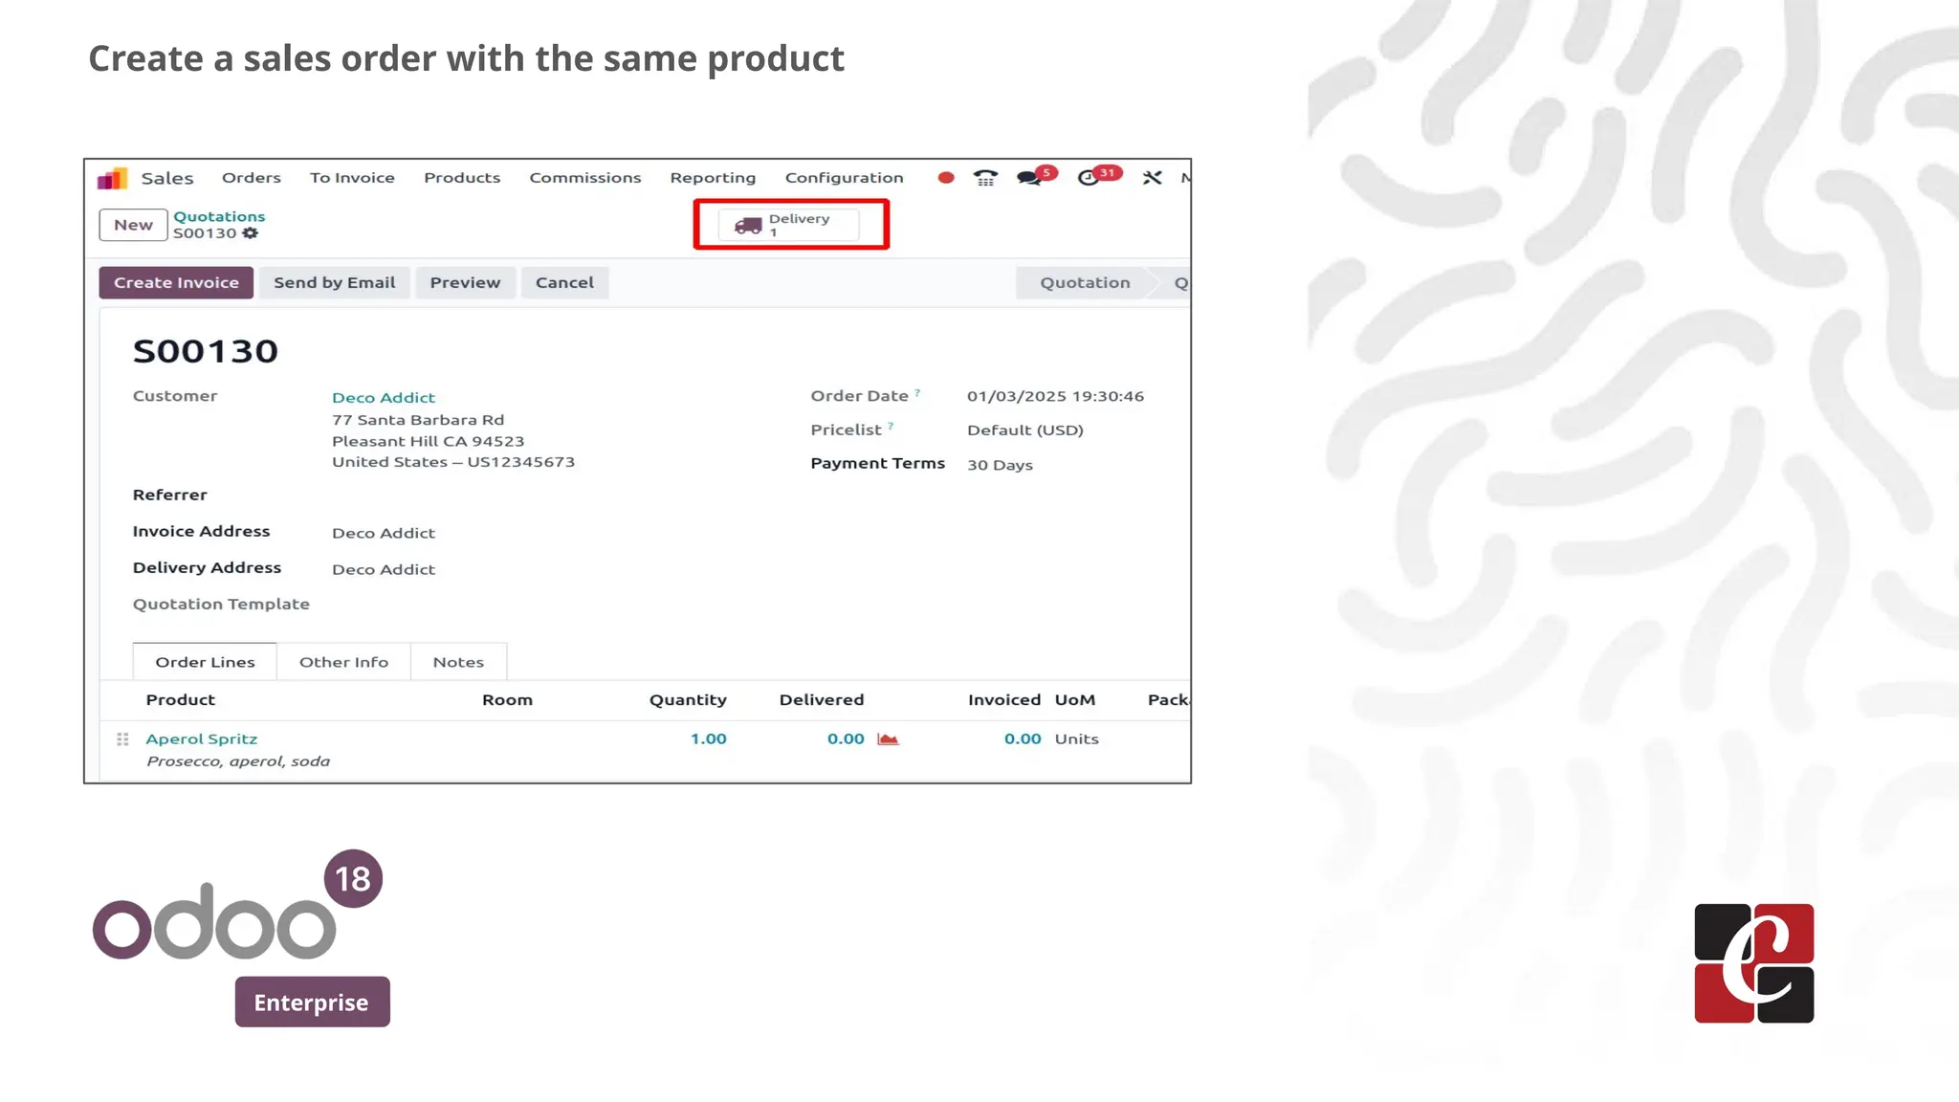The height and width of the screenshot is (1102, 1959).
Task: Click the UoM column header
Action: [x=1075, y=700]
